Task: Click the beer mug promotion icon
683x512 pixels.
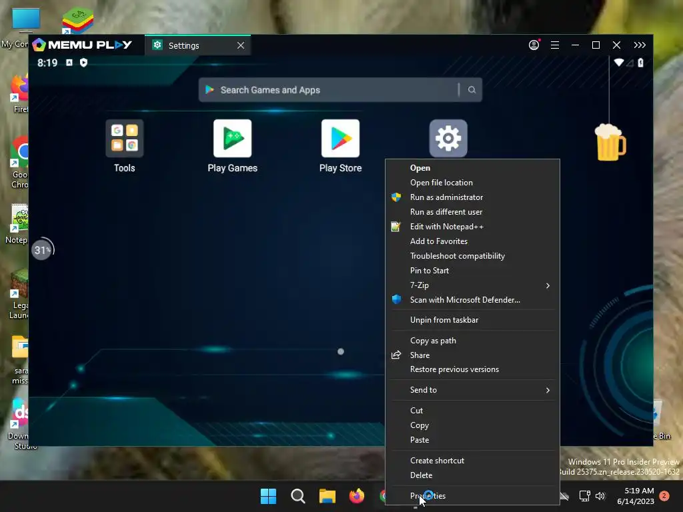Action: [610, 143]
